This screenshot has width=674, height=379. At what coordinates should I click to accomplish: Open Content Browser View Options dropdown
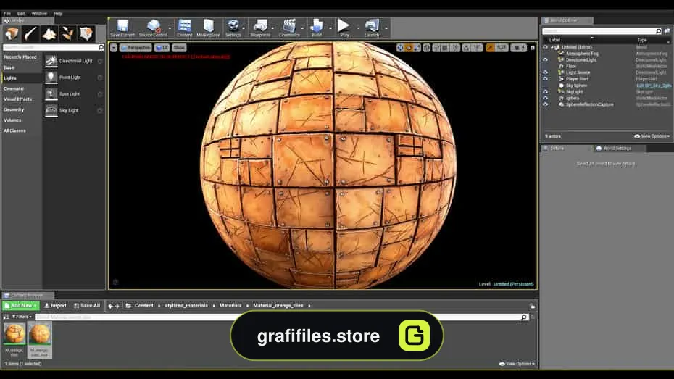pyautogui.click(x=517, y=364)
